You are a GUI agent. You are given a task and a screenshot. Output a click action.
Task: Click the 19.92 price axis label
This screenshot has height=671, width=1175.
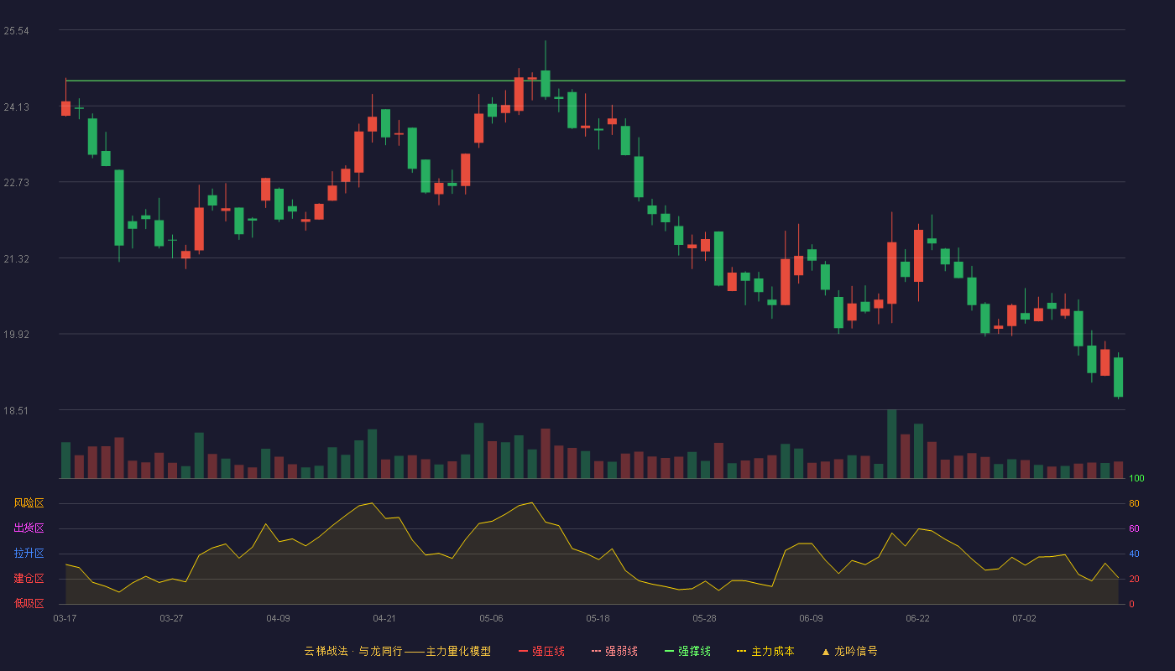pos(17,335)
